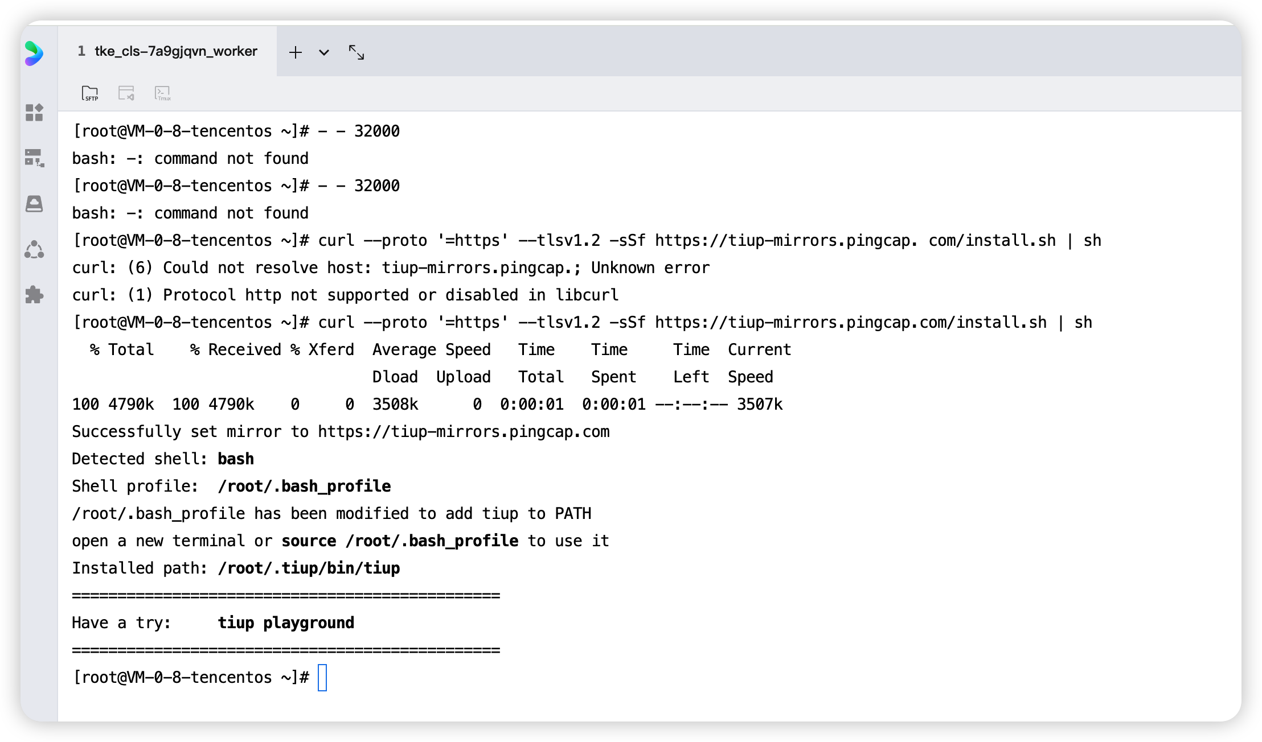This screenshot has width=1262, height=742.
Task: Click the terminal cursor at the last prompt
Action: click(x=322, y=678)
